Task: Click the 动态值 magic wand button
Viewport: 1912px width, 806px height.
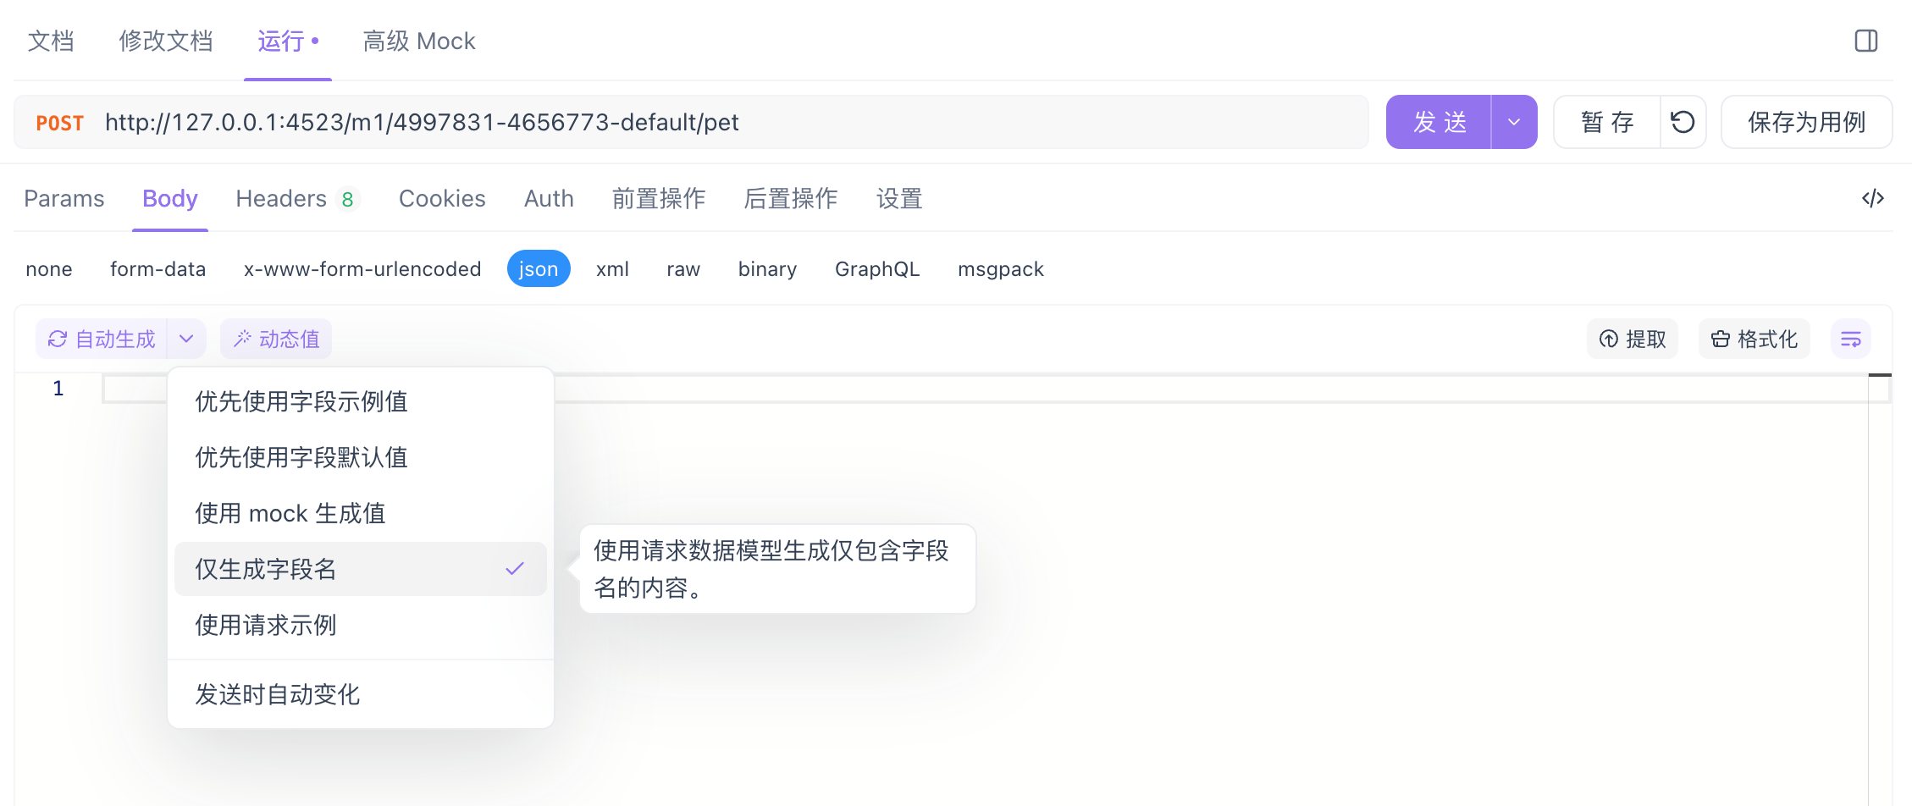Action: coord(275,338)
